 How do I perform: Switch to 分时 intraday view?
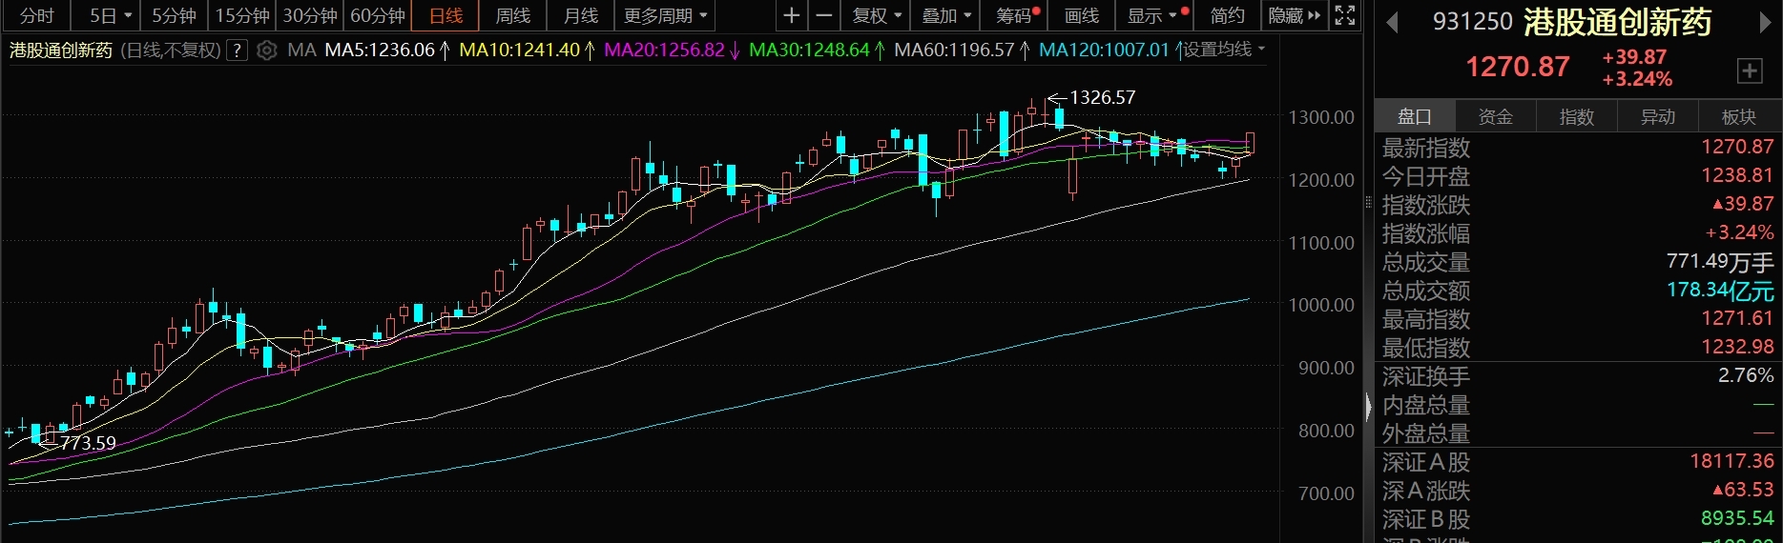37,15
